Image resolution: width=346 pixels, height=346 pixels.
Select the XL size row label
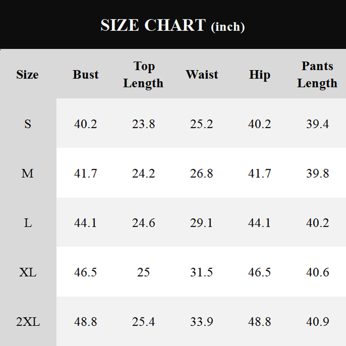28,272
